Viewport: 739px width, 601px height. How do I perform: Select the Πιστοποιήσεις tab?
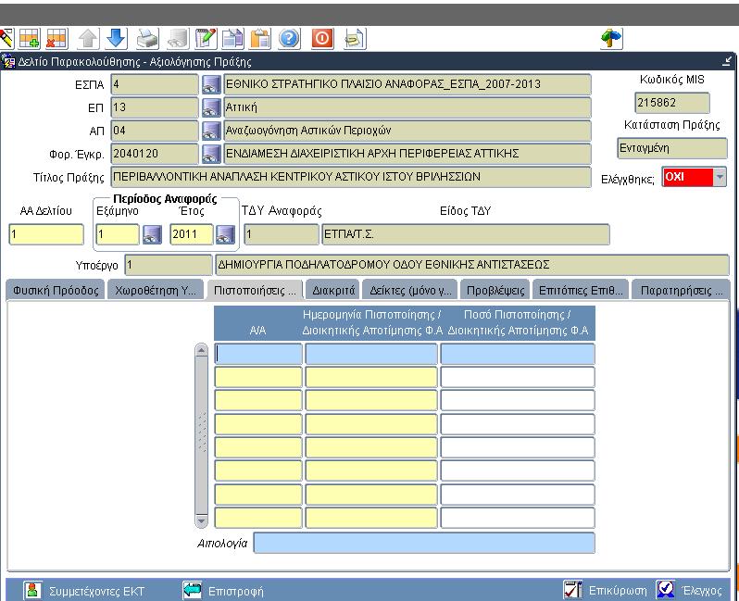[x=255, y=291]
